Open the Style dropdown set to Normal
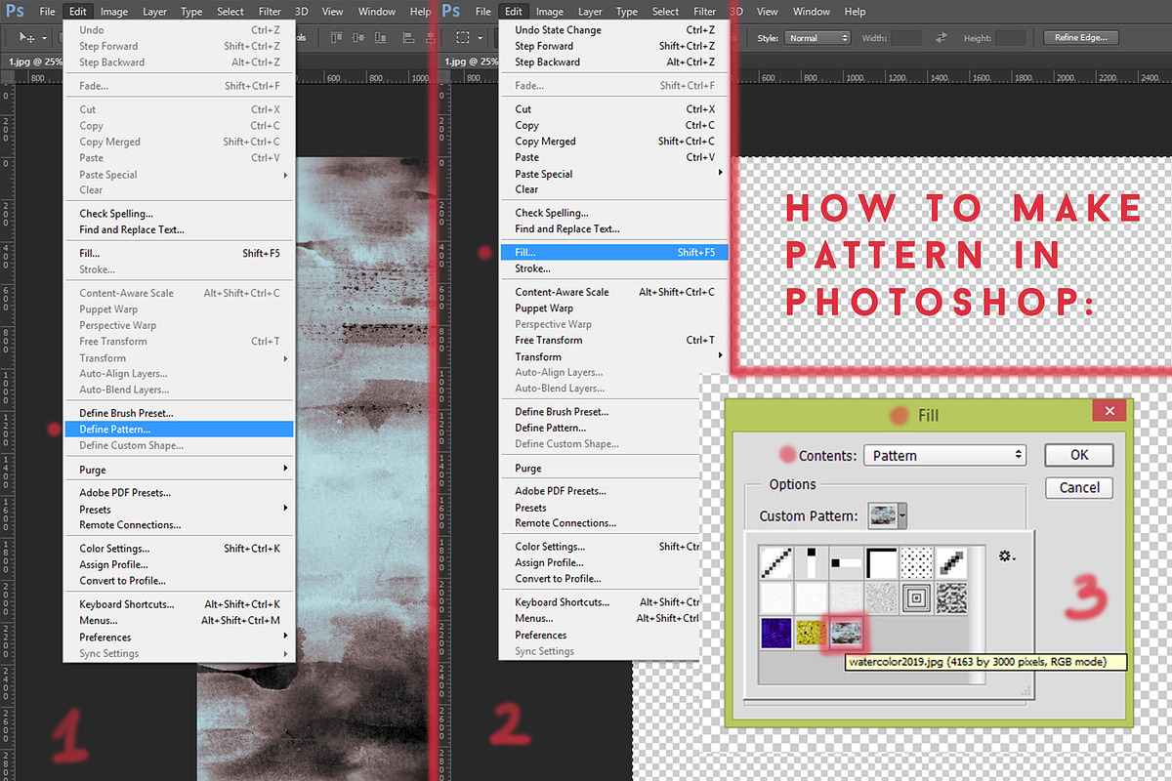The width and height of the screenshot is (1172, 781). point(818,38)
